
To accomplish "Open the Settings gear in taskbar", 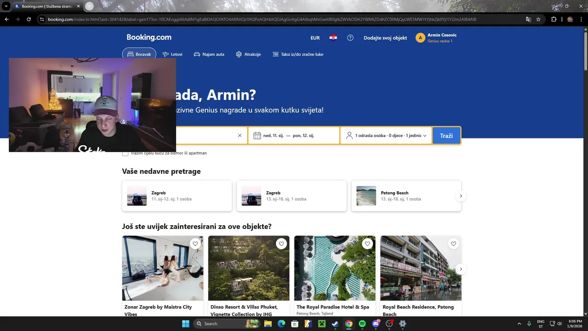I will [x=403, y=324].
